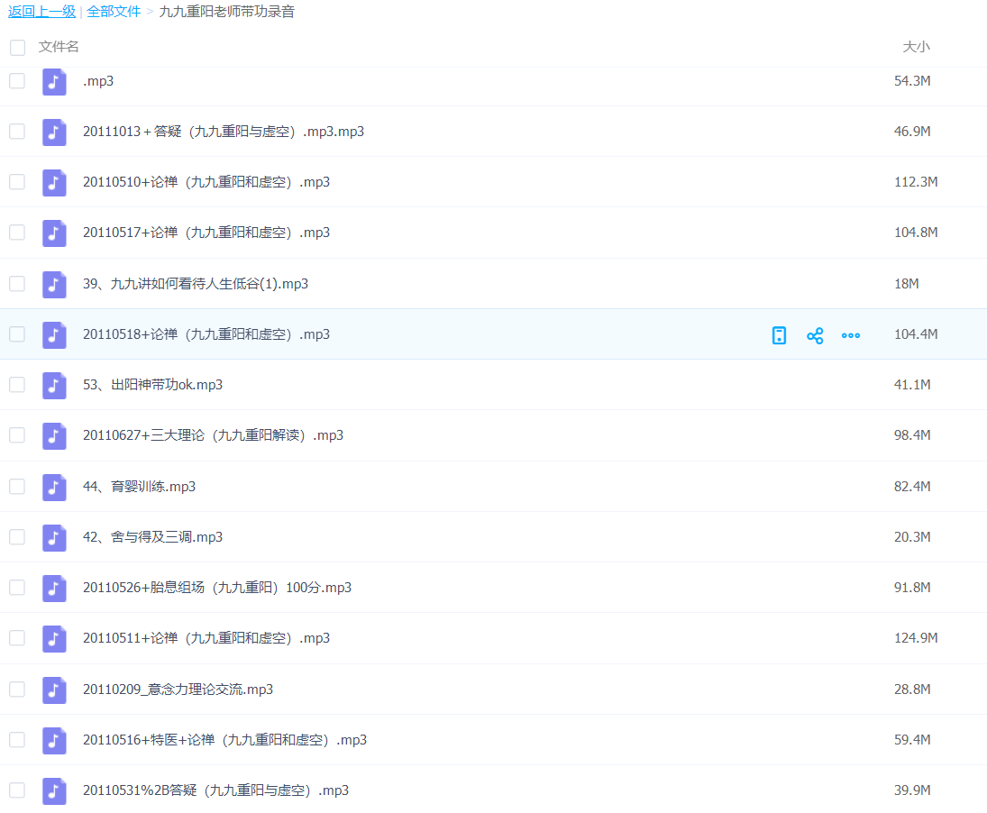
Task: Open the 20111013＋答疑 mp3 file name
Action: [x=223, y=132]
